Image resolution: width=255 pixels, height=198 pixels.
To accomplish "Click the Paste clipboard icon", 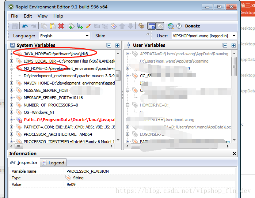I will (53, 26).
